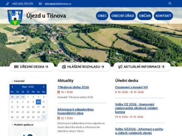This screenshot has height=136, width=182.
Task: Open the Tříkrálová sbírka 2026 article
Action: pyautogui.click(x=73, y=87)
